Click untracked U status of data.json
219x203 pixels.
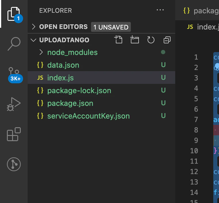(x=163, y=65)
